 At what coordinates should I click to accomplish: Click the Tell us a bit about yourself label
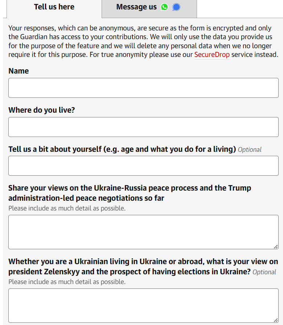[x=122, y=149]
